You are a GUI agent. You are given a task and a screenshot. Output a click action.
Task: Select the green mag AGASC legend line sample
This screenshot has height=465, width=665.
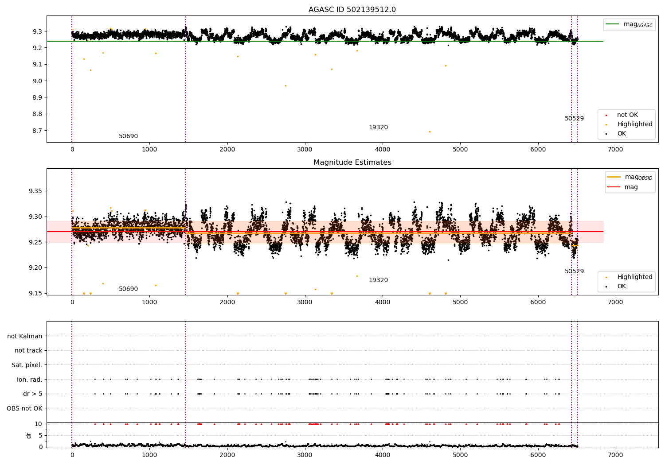613,24
